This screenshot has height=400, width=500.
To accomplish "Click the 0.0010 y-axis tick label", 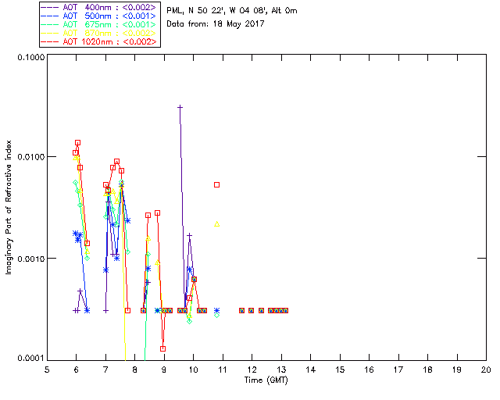I will tap(29, 259).
